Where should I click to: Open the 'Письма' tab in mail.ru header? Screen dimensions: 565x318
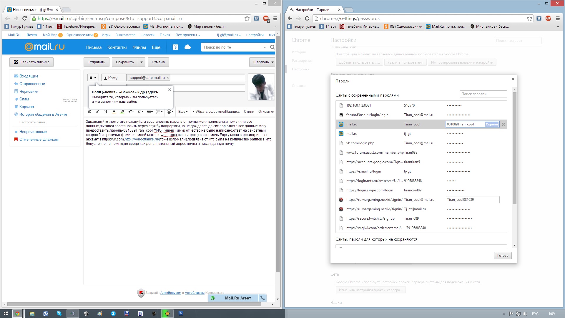point(94,47)
